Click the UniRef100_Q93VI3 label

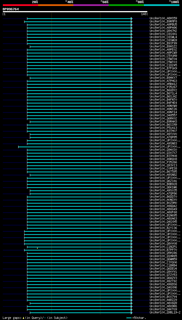[x=163, y=166]
